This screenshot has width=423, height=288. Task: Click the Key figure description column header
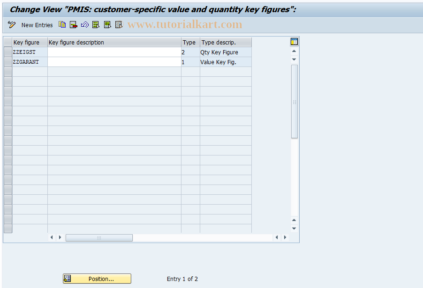(x=114, y=42)
